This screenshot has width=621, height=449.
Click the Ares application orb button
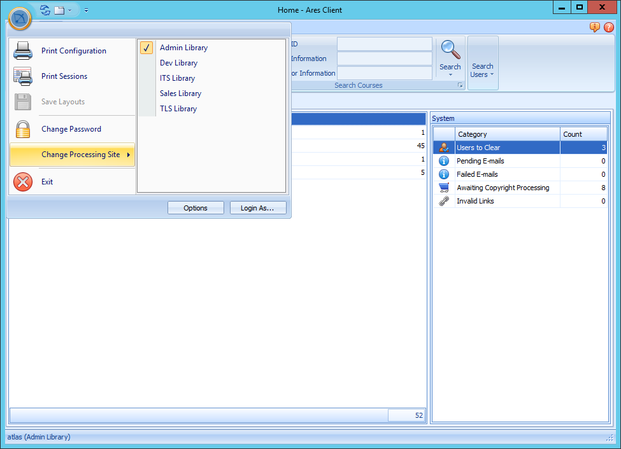[20, 18]
